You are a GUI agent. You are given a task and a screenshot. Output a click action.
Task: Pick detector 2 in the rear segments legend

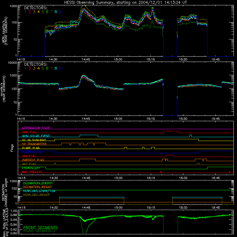click(x=30, y=68)
